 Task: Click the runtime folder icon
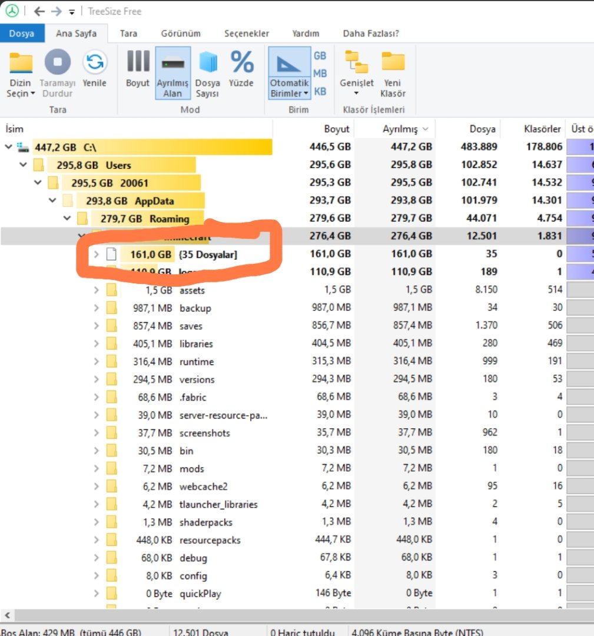(111, 362)
